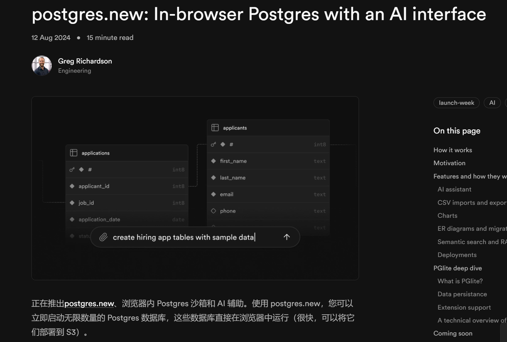The width and height of the screenshot is (507, 342).
Task: Open Greg Richardson's profile photo
Action: [x=41, y=66]
